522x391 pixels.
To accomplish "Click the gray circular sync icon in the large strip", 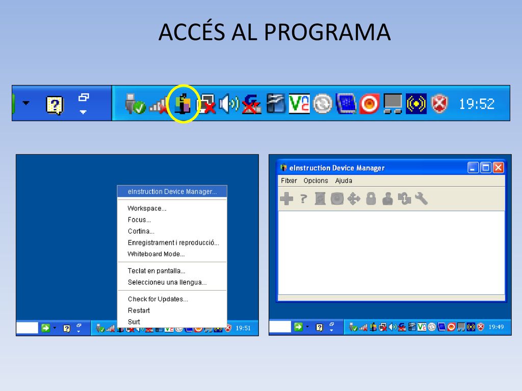I will tap(322, 104).
